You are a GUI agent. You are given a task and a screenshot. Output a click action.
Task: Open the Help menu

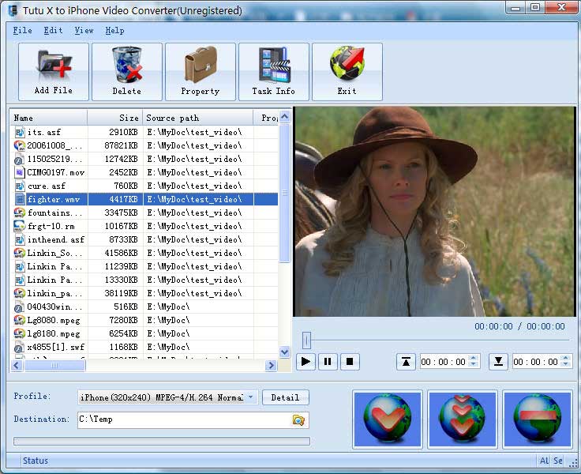point(114,30)
